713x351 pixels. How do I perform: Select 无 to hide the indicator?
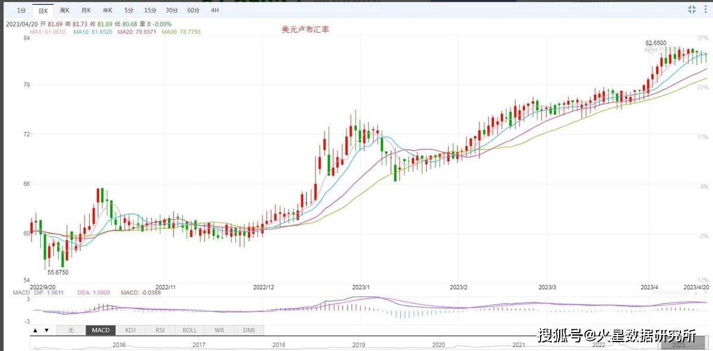(71, 330)
